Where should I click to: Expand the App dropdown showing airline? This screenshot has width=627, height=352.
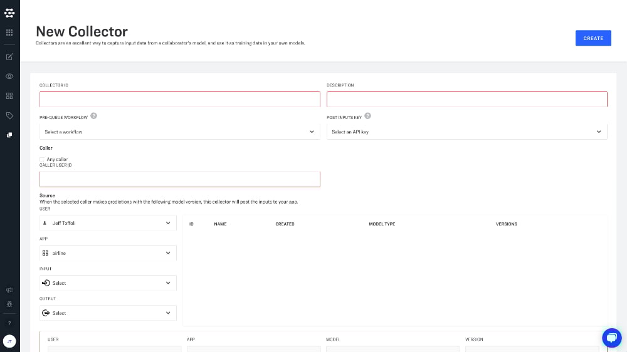[x=108, y=253]
